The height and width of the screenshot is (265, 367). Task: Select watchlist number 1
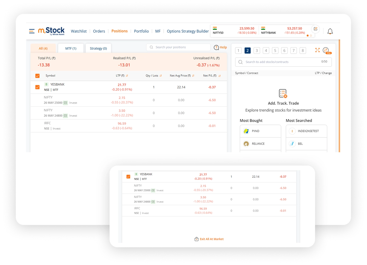[238, 51]
